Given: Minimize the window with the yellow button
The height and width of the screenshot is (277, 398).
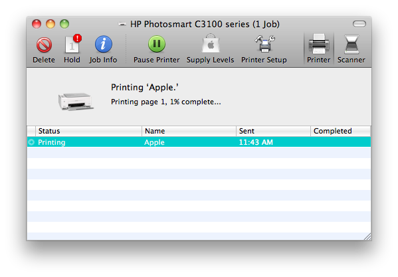Looking at the screenshot, I should coord(50,24).
